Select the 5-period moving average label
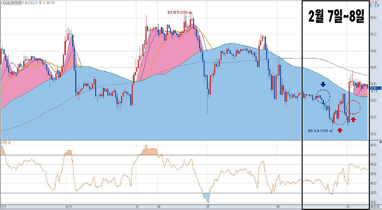The width and height of the screenshot is (382, 210). tap(37, 3)
